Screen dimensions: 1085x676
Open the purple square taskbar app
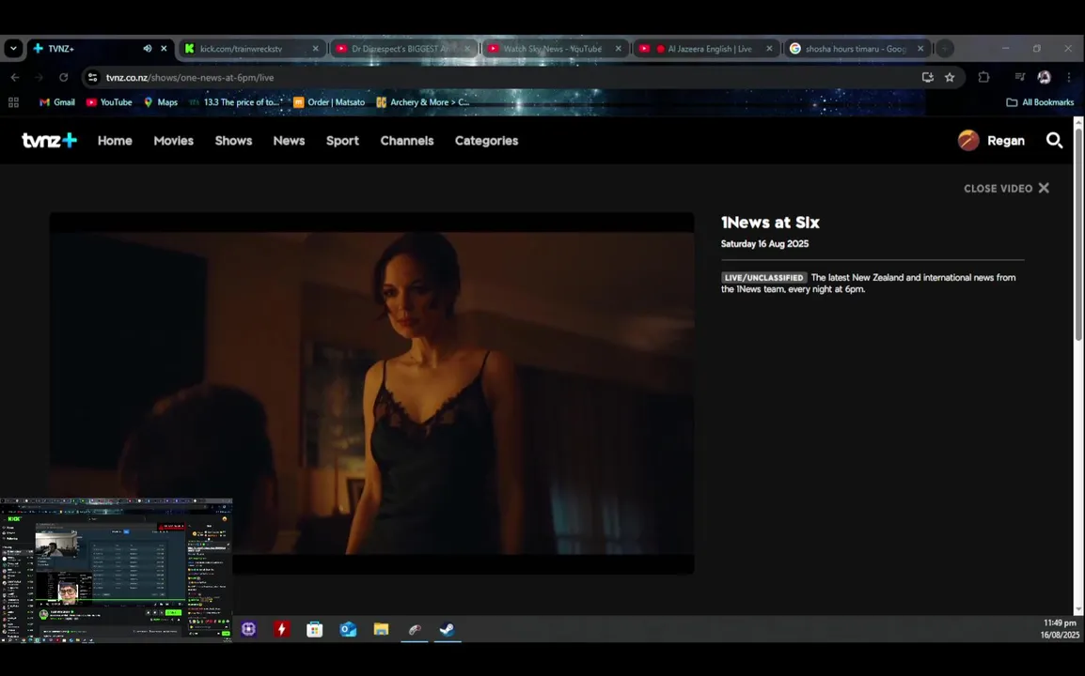point(248,629)
